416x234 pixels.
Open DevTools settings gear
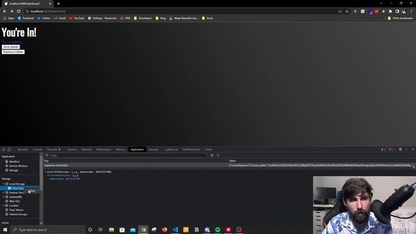(x=400, y=149)
